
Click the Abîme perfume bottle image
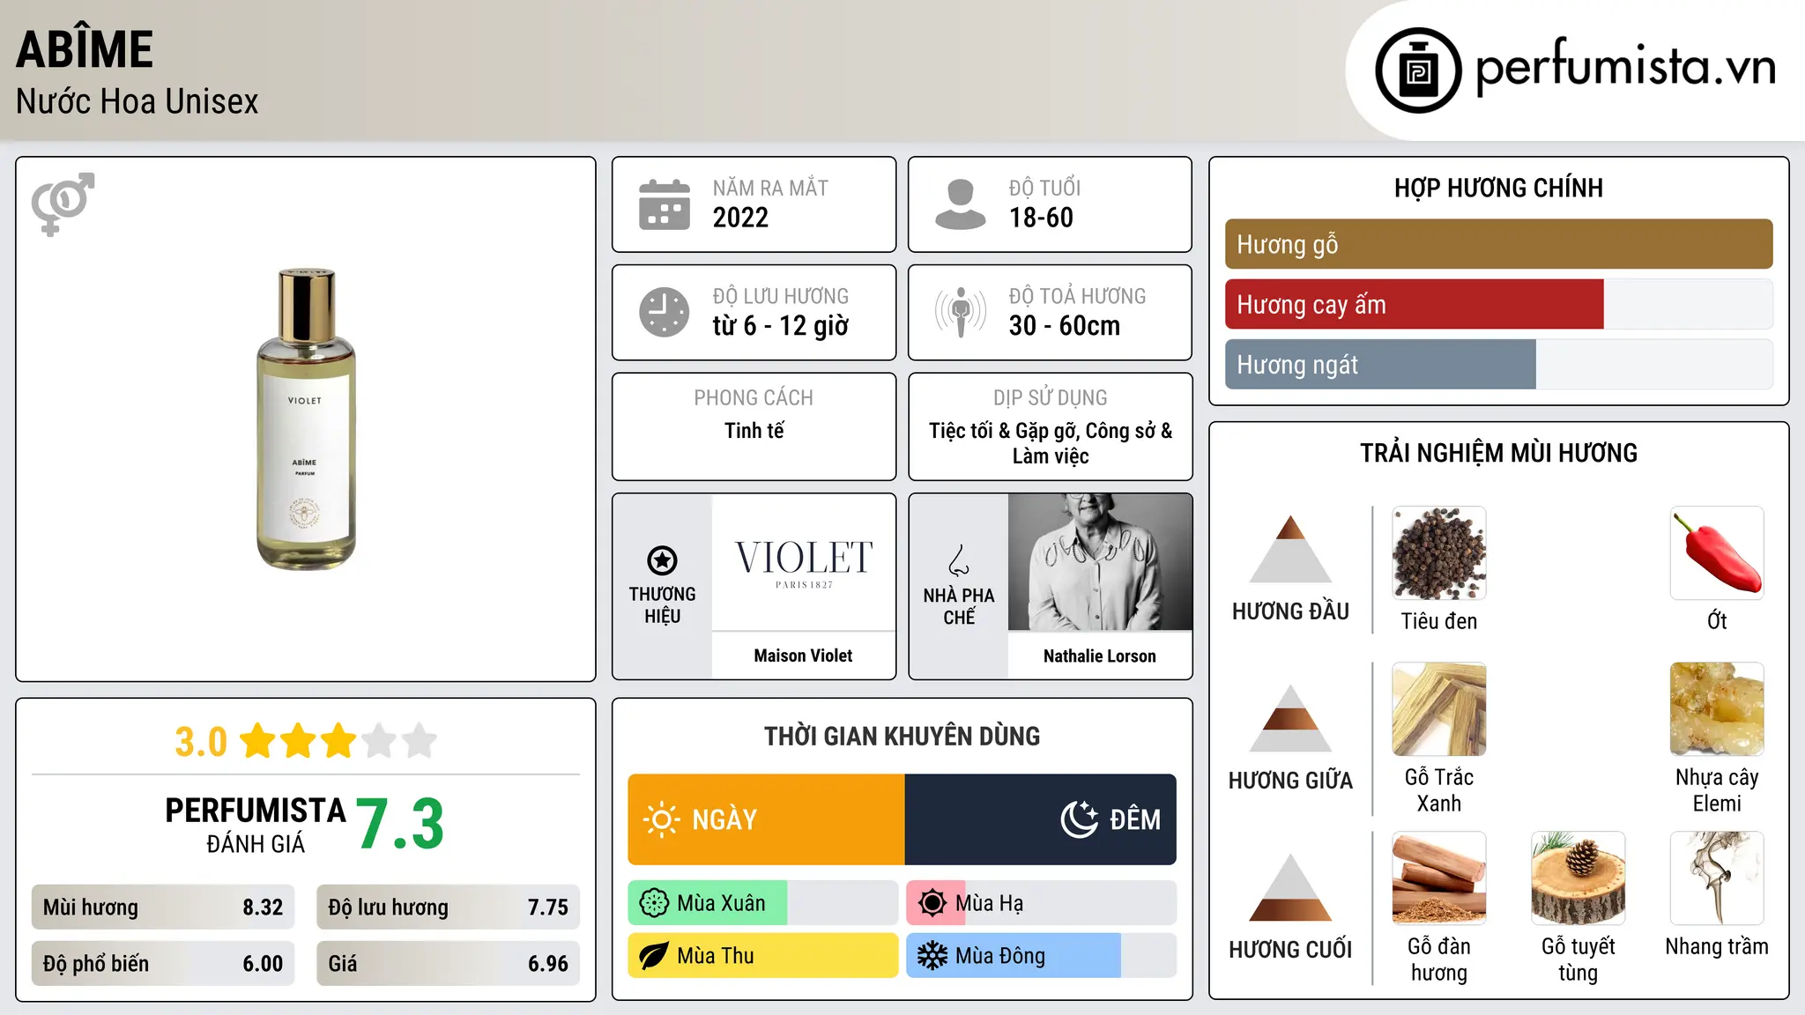click(x=306, y=419)
